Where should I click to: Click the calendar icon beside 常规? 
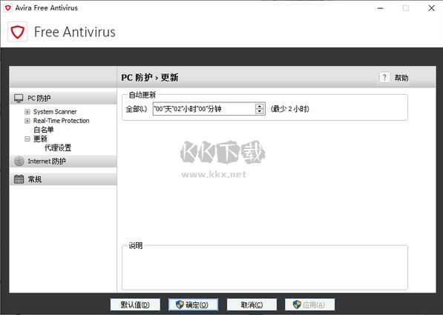(x=19, y=179)
